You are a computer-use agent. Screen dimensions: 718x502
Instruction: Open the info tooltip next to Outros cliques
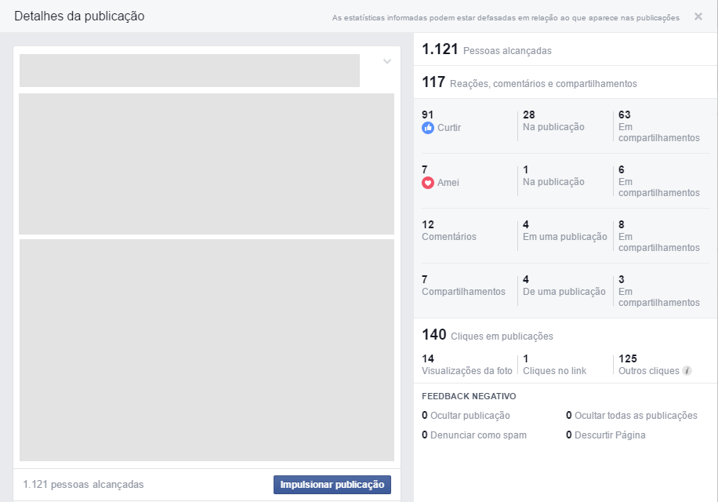[x=688, y=370]
